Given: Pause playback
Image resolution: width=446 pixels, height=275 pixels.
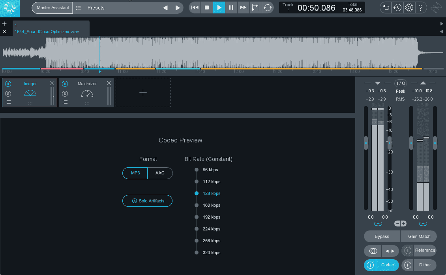Looking at the screenshot, I should point(231,7).
